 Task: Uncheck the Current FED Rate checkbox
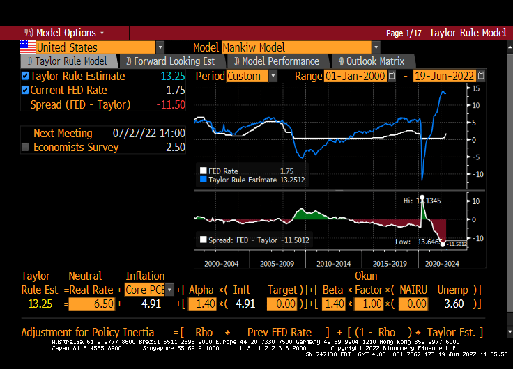26,91
